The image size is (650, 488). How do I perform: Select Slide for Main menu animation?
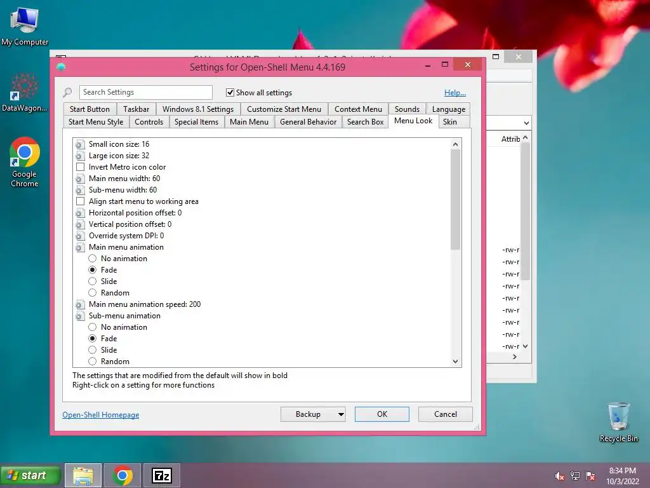(93, 281)
